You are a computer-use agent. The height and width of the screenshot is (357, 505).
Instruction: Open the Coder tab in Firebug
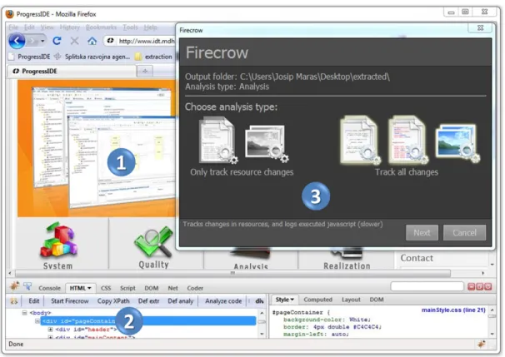tap(195, 288)
